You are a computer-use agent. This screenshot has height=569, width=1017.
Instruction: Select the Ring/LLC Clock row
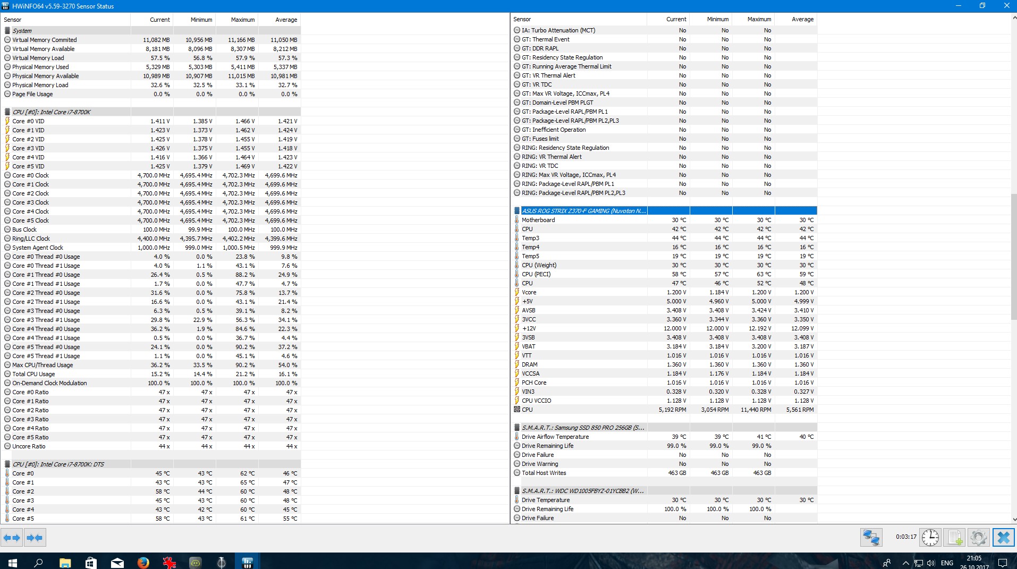pos(151,239)
